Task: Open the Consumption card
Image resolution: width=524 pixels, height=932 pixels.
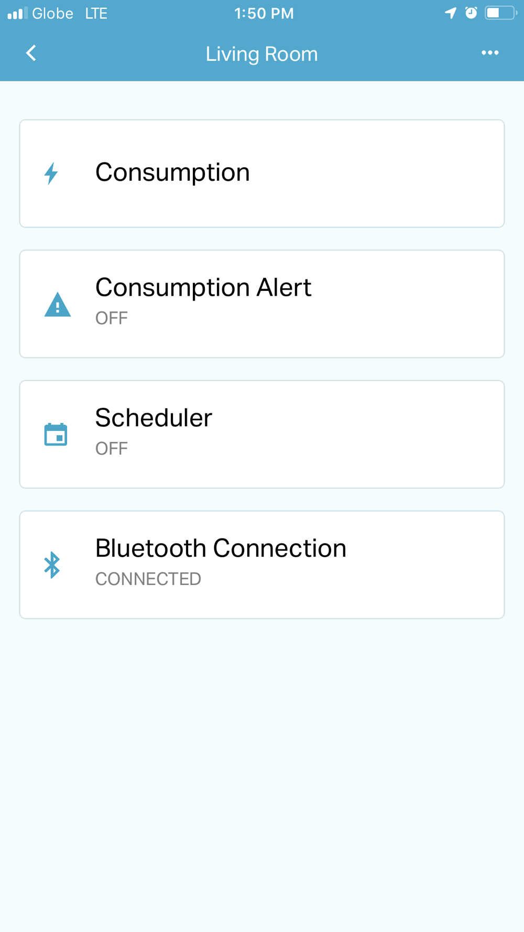Action: click(x=262, y=174)
